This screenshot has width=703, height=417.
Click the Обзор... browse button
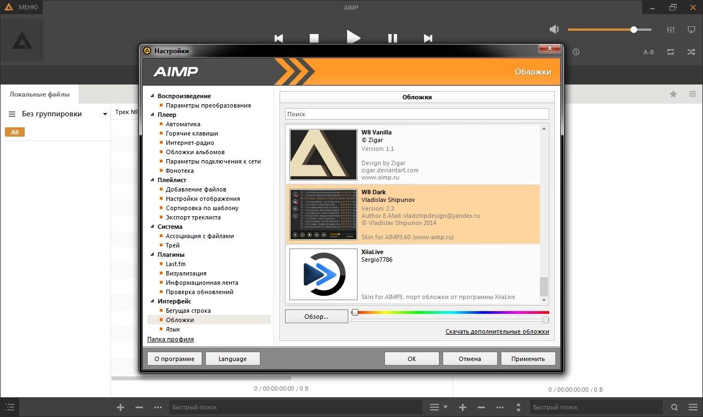316,316
